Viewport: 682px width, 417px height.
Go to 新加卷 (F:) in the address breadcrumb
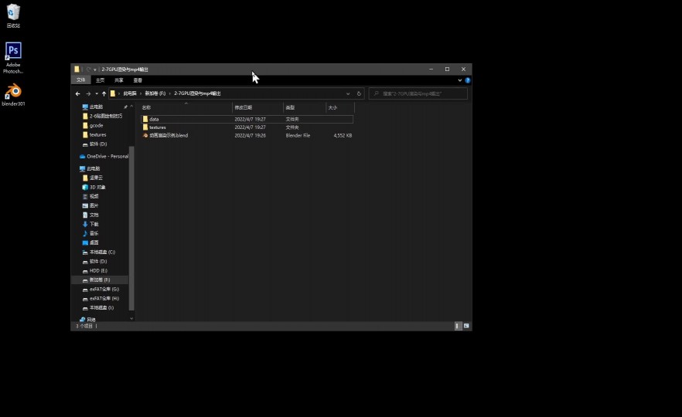pos(155,94)
